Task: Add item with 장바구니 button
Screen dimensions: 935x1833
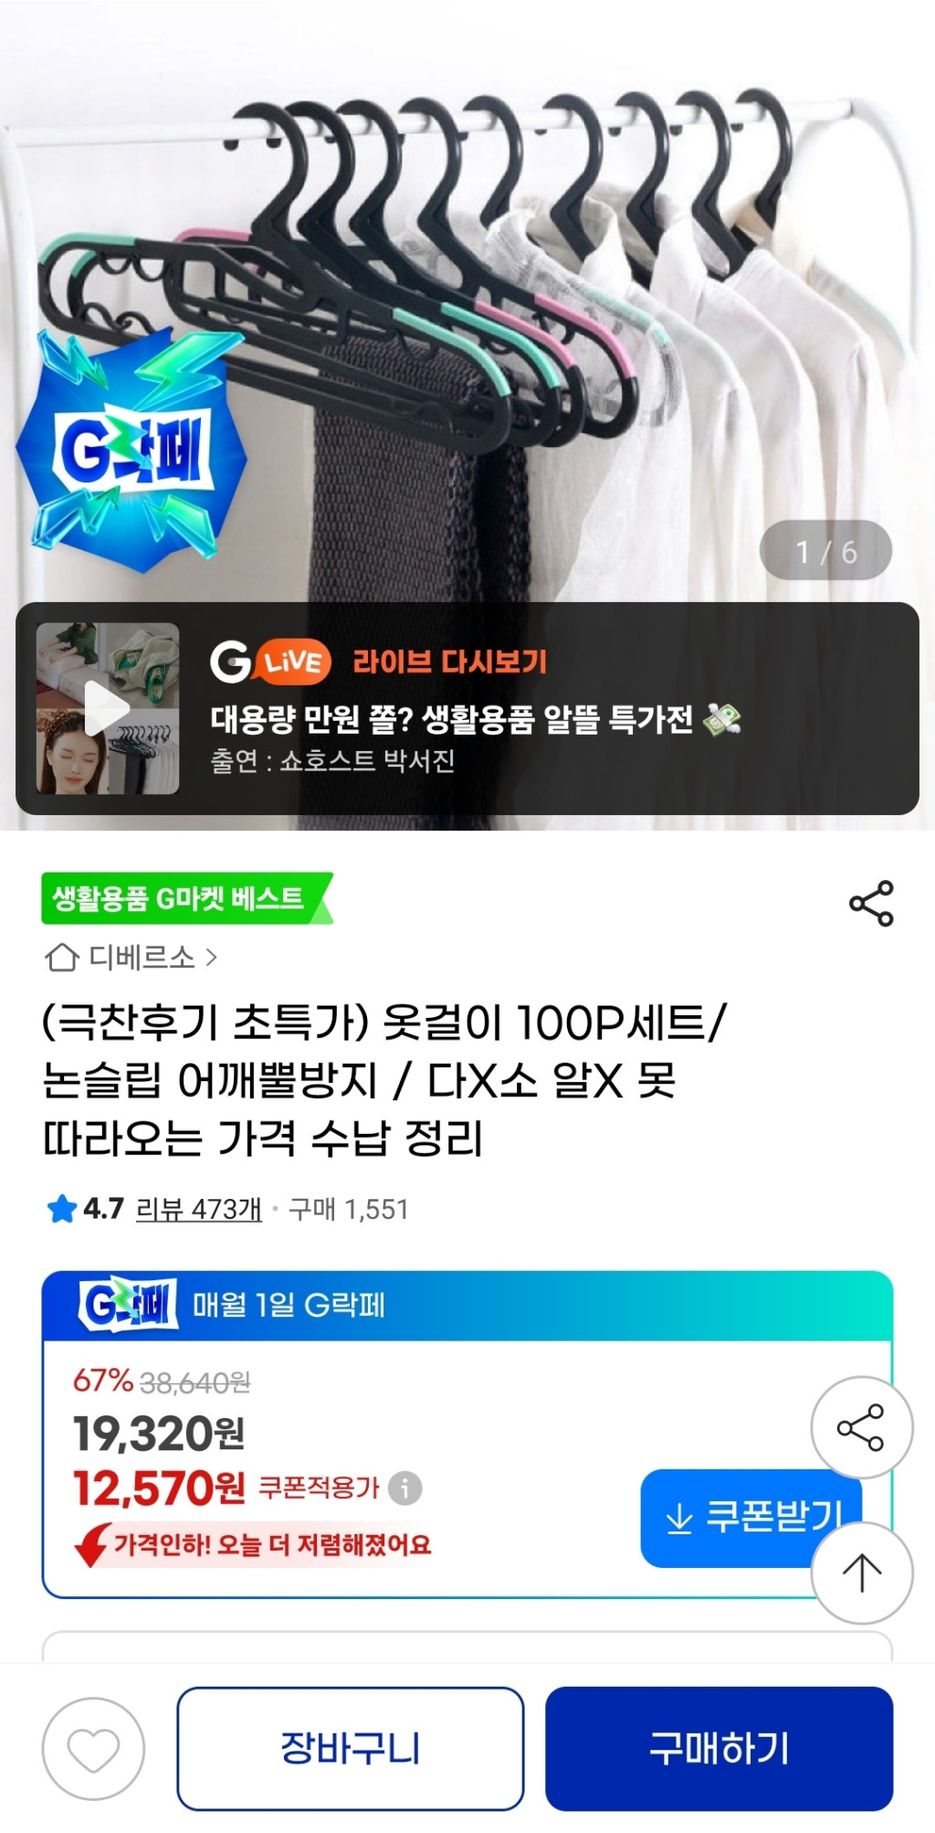Action: [351, 1749]
